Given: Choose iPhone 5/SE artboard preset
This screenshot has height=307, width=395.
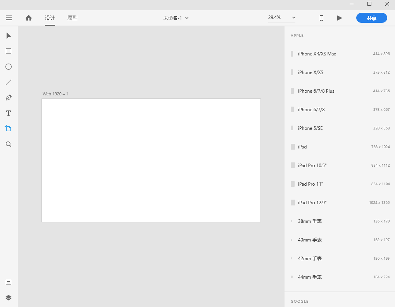Looking at the screenshot, I should click(340, 128).
